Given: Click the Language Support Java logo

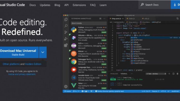Looking at the screenshot, I should (x=74, y=70).
